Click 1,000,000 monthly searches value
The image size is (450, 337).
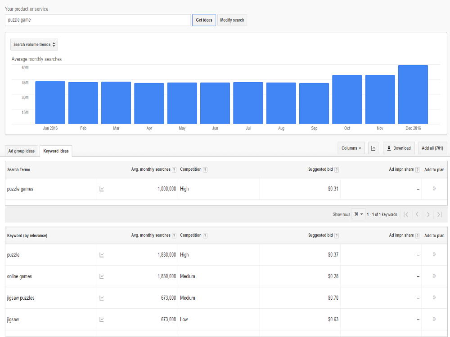(167, 189)
